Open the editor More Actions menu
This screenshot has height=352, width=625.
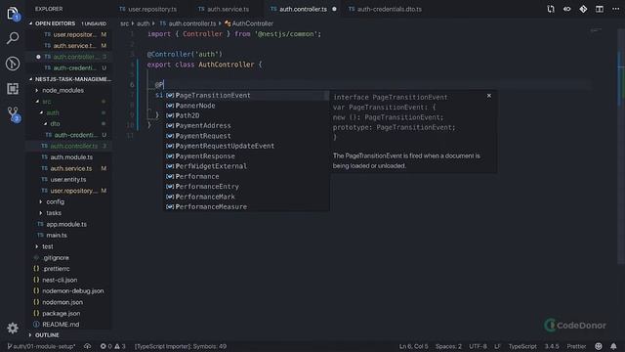coord(616,9)
